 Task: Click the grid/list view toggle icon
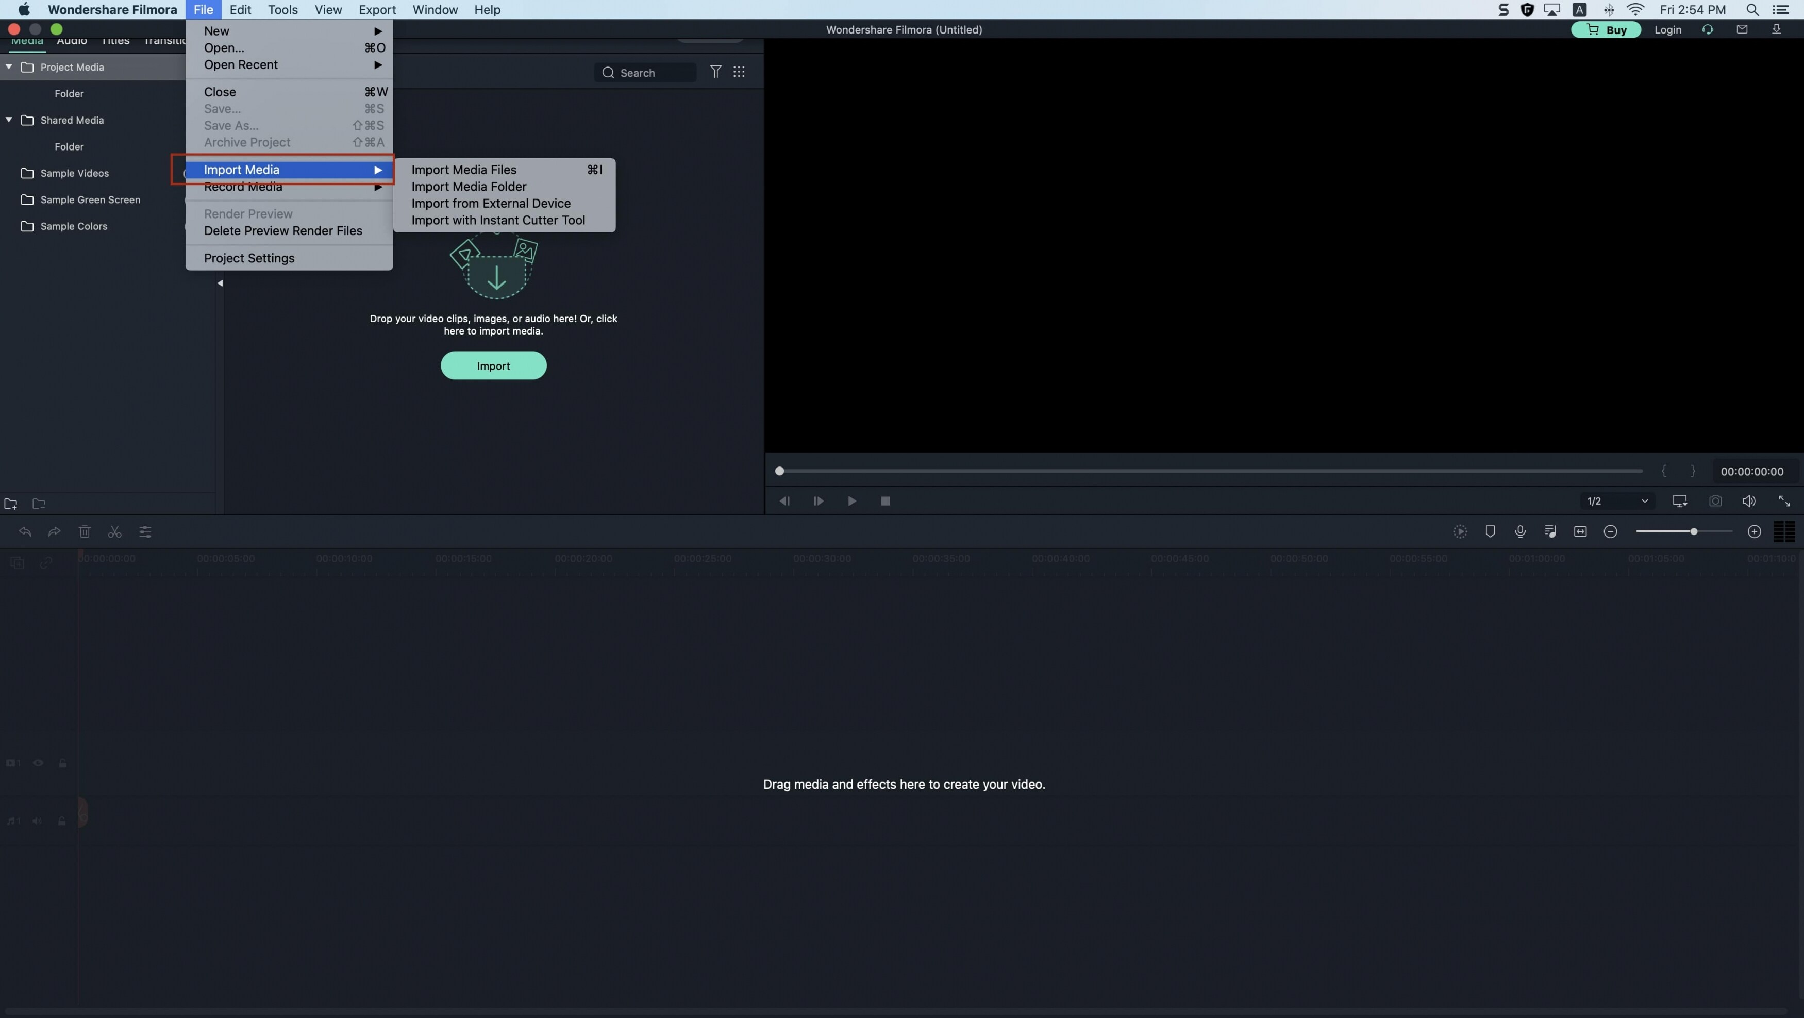740,72
